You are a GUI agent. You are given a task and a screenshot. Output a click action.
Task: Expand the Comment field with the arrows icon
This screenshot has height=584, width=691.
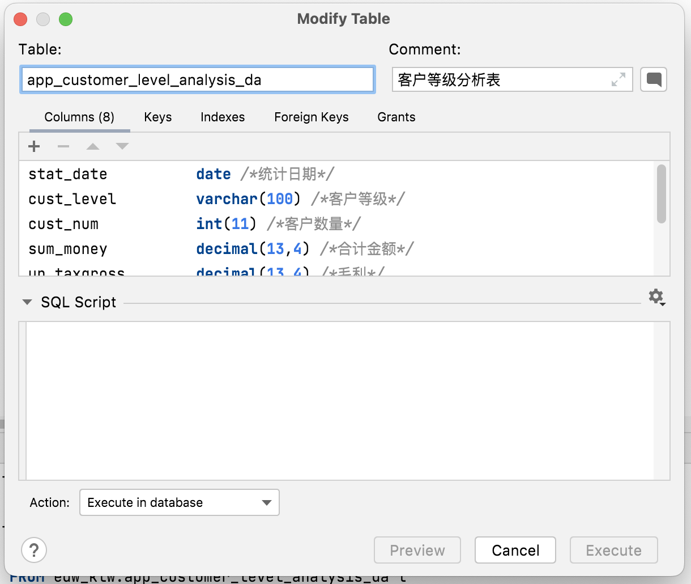[x=619, y=79]
